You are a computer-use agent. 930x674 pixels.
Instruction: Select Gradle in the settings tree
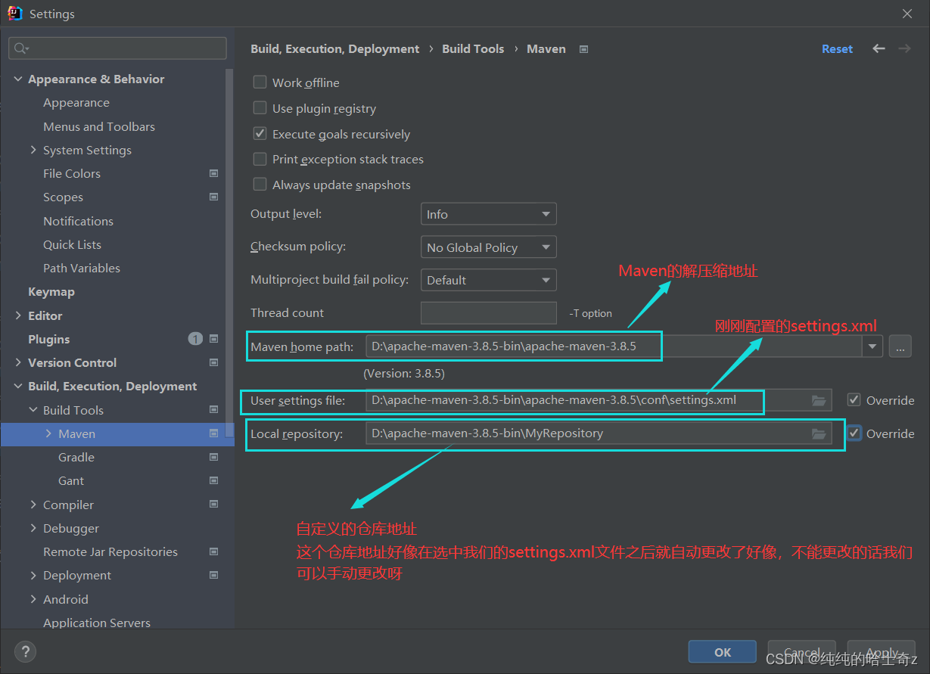pos(76,457)
